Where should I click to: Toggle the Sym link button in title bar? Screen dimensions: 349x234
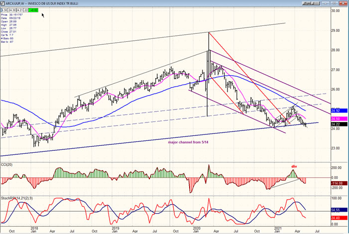click(306, 3)
